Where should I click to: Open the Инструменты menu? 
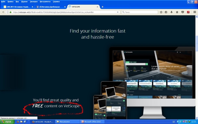(x=45, y=2)
